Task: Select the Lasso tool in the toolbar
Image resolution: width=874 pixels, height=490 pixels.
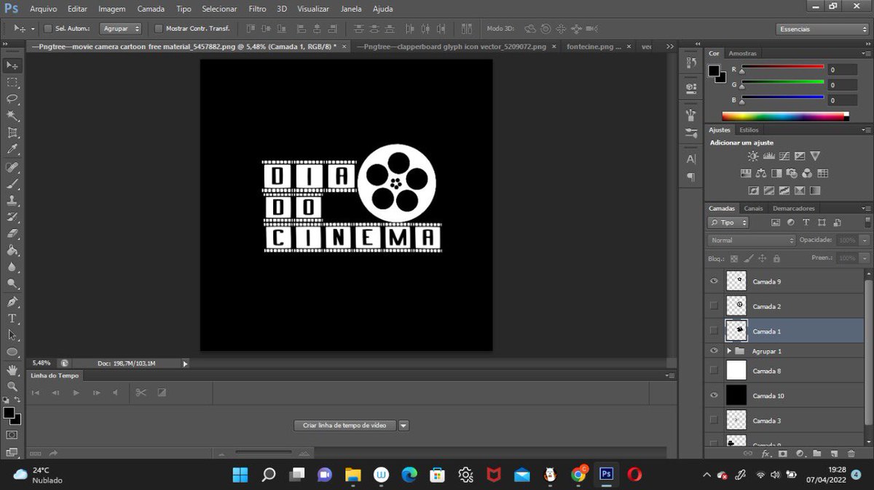Action: [x=12, y=100]
